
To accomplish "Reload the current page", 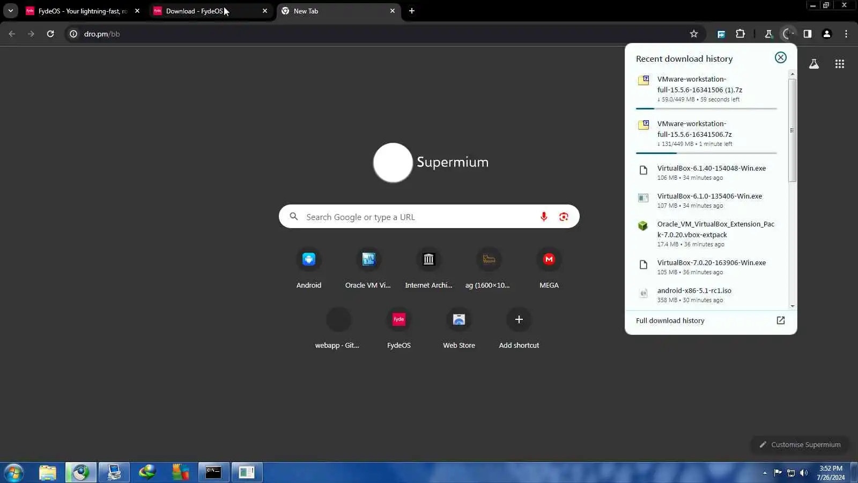I will point(50,34).
